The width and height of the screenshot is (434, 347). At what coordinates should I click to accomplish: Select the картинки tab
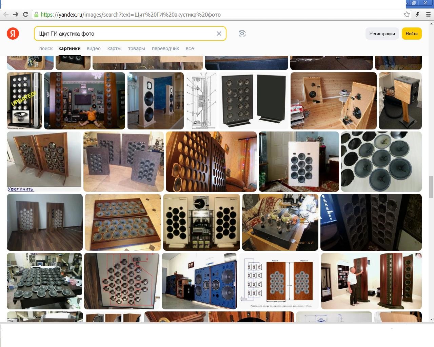click(70, 48)
